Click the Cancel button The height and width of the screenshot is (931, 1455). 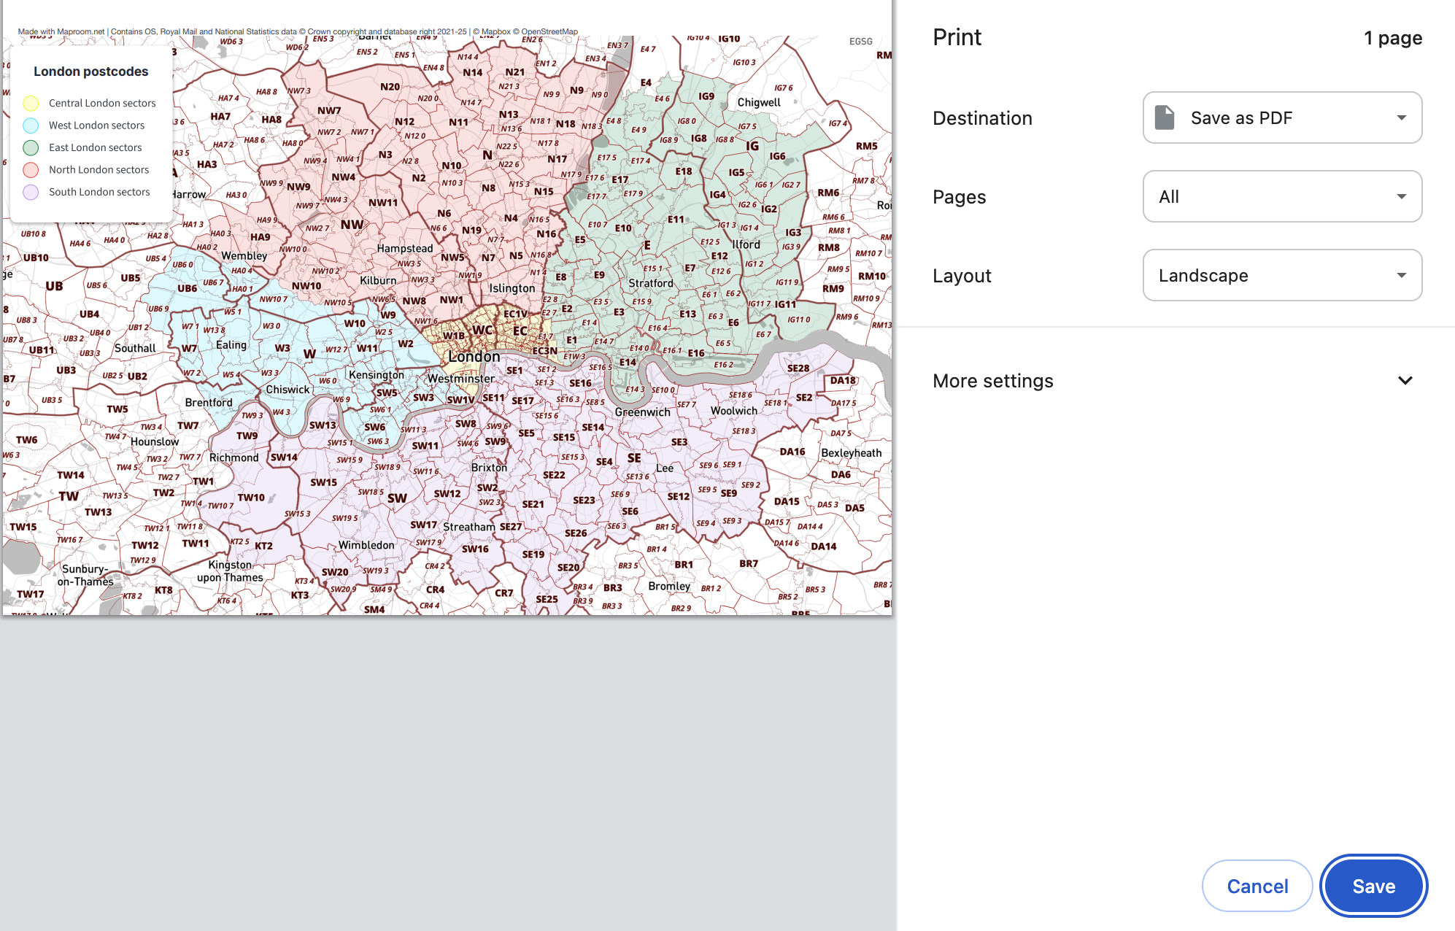coord(1257,886)
